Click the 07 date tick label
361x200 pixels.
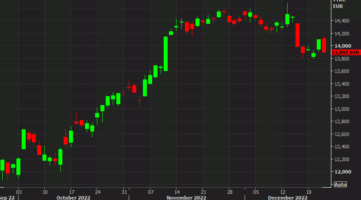pyautogui.click(x=150, y=192)
